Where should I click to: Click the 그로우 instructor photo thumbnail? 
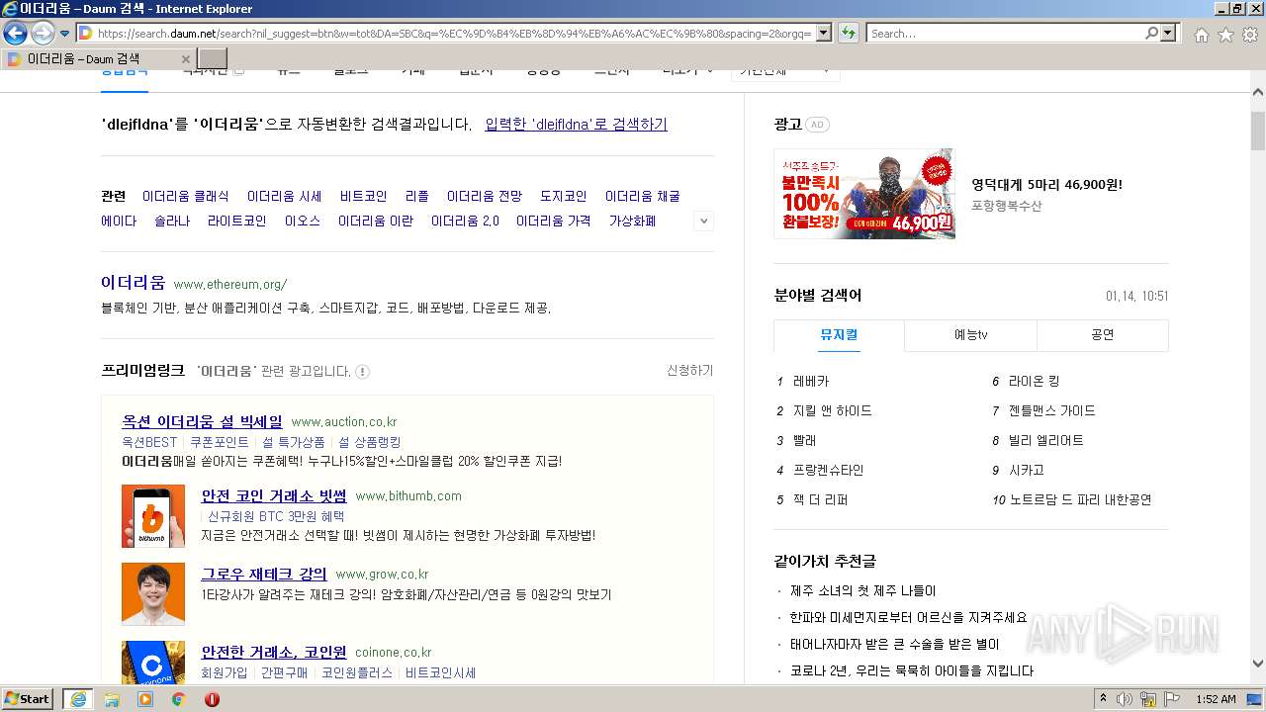153,594
